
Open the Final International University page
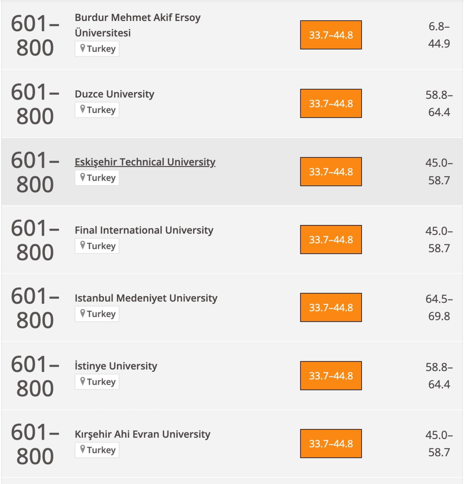(x=144, y=230)
